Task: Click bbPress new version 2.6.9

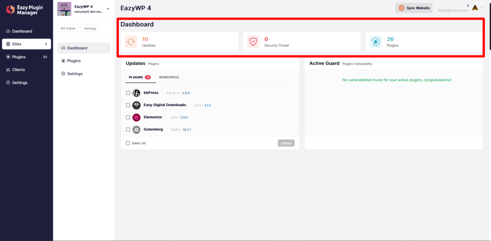Action: pos(187,93)
